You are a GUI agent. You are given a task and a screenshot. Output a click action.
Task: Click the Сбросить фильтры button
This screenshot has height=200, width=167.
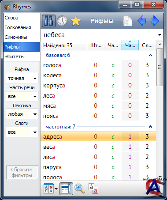[x=22, y=172]
